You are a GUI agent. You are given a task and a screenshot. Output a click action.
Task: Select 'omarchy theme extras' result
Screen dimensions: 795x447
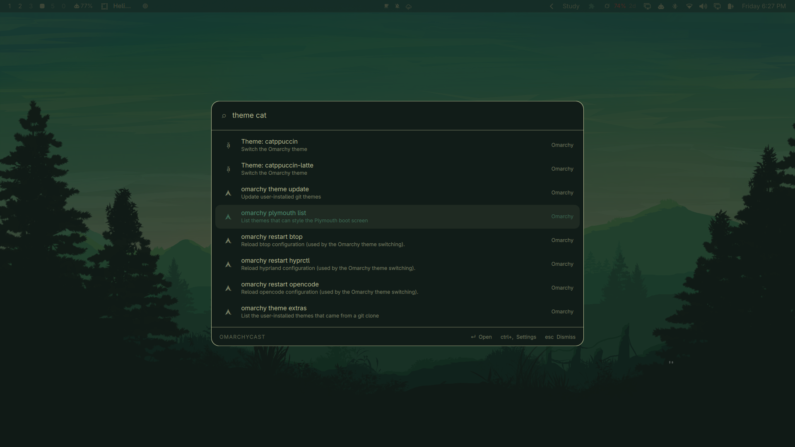click(397, 312)
